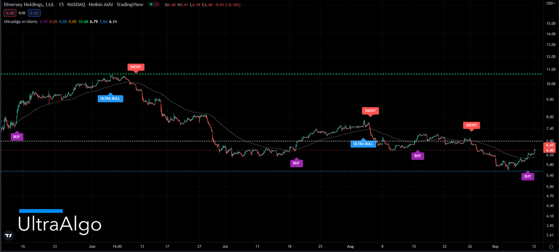Viewport: 559px width, 252px height.
Task: Click the ULTRA BULL label in June
Action: (110, 98)
